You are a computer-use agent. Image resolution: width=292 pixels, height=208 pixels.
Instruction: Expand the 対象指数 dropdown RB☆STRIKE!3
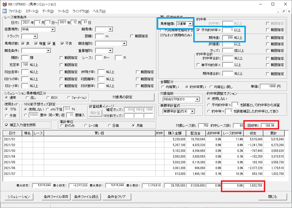click(197, 99)
